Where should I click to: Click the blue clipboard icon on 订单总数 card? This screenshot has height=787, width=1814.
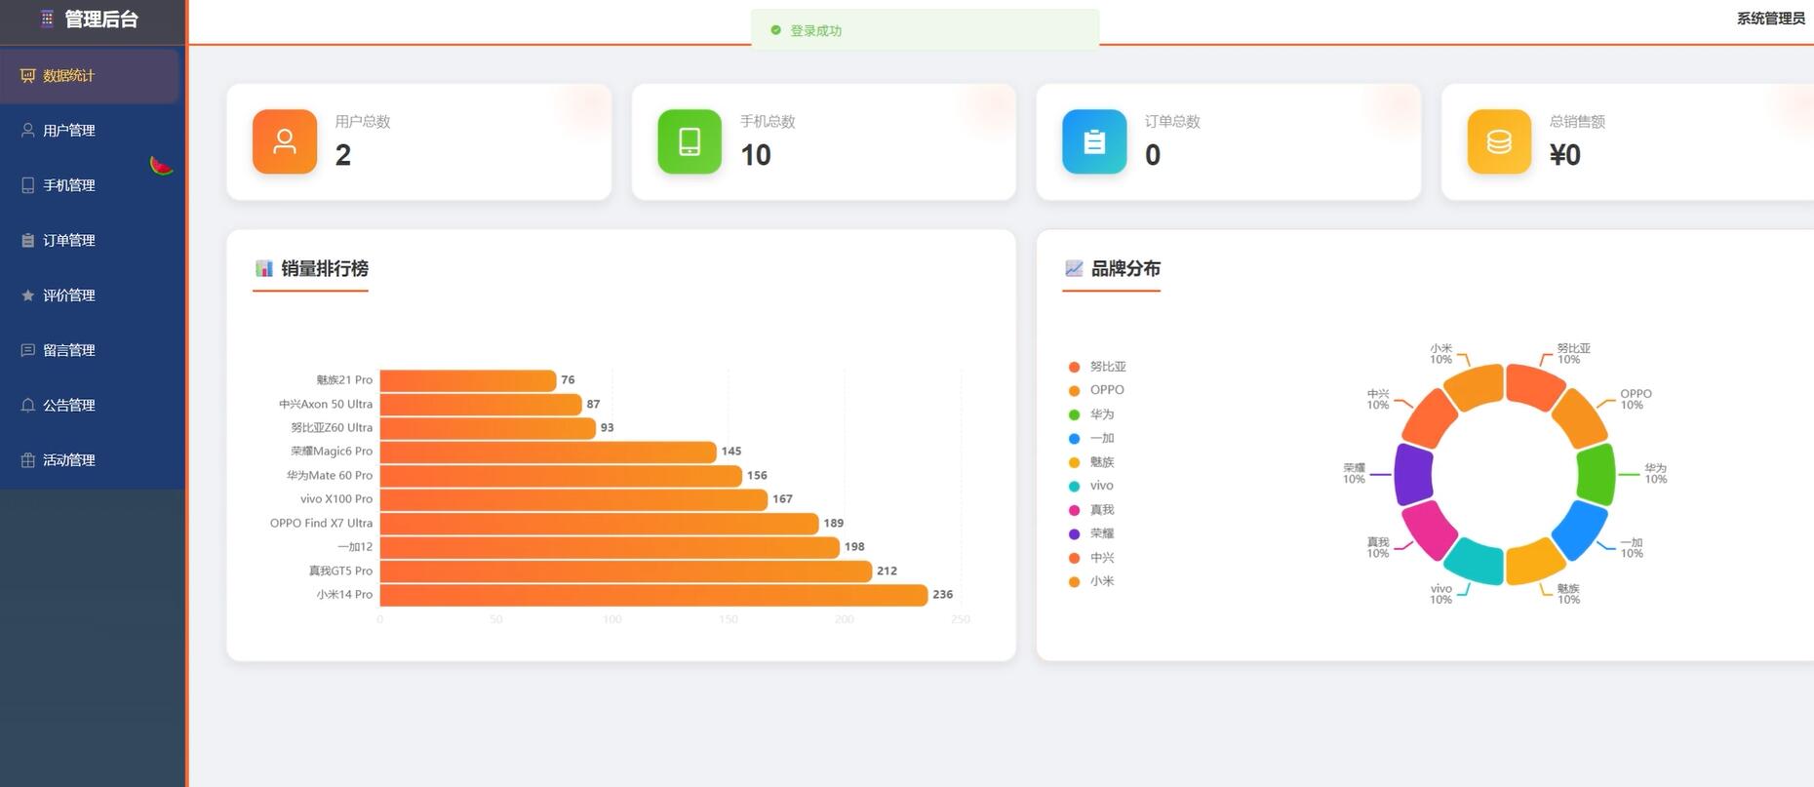coord(1094,141)
